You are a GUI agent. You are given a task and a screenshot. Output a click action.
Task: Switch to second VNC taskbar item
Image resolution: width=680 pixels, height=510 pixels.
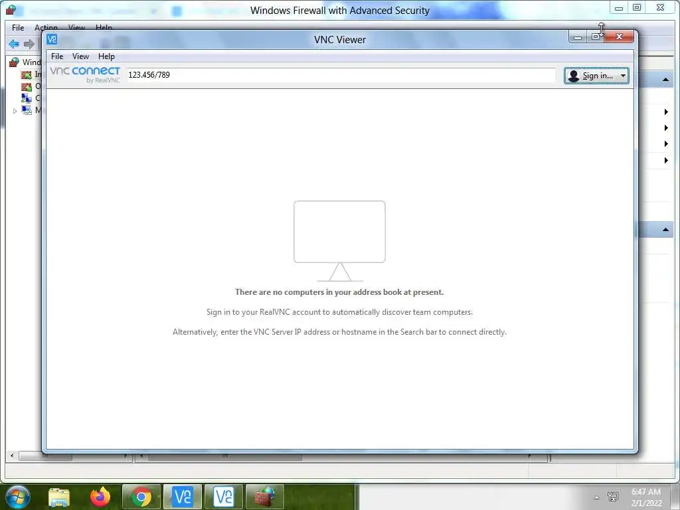coord(224,497)
